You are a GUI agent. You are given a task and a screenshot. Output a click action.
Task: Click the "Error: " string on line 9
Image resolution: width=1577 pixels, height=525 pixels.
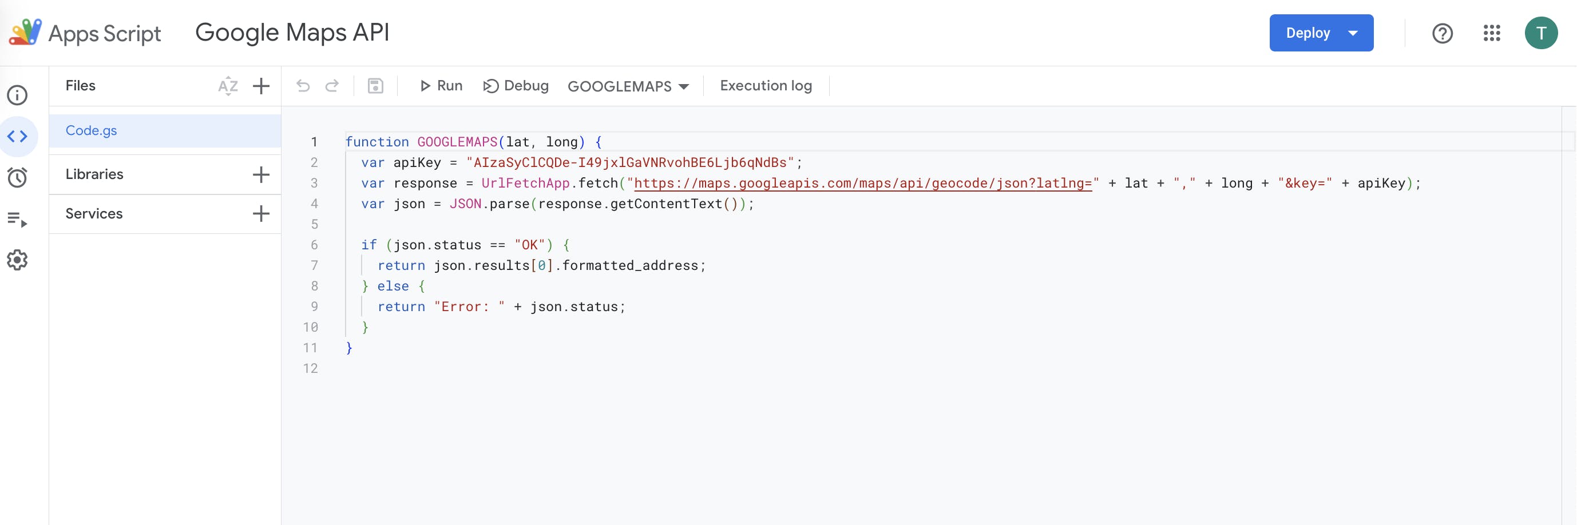click(x=470, y=307)
